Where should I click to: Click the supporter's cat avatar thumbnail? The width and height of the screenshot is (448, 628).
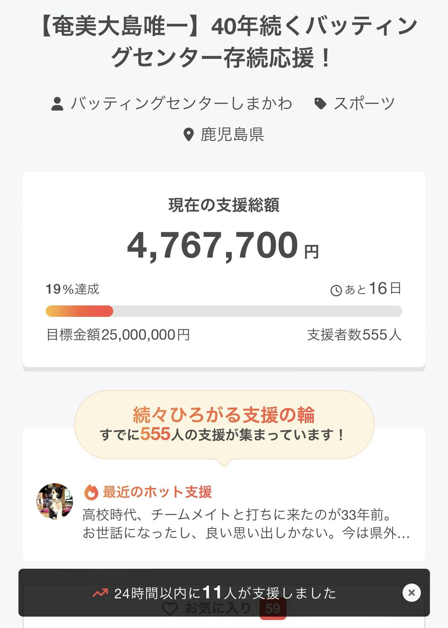pos(55,501)
